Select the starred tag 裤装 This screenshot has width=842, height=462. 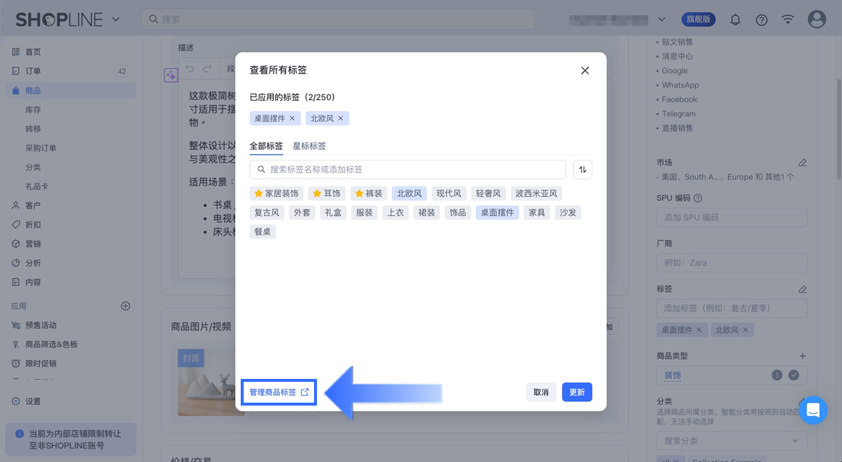click(x=368, y=193)
